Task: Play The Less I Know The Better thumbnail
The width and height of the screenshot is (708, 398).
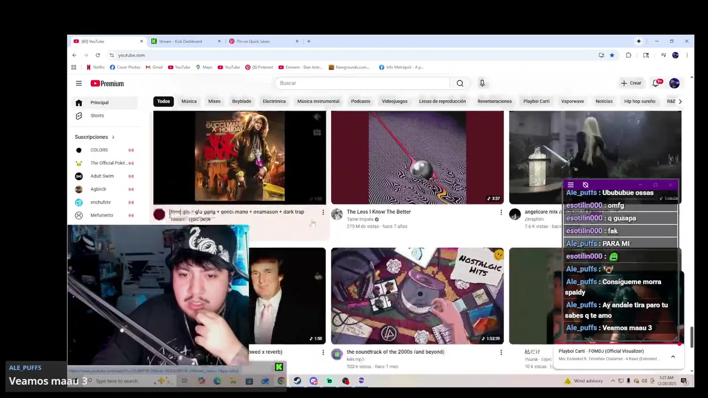Action: coord(418,158)
